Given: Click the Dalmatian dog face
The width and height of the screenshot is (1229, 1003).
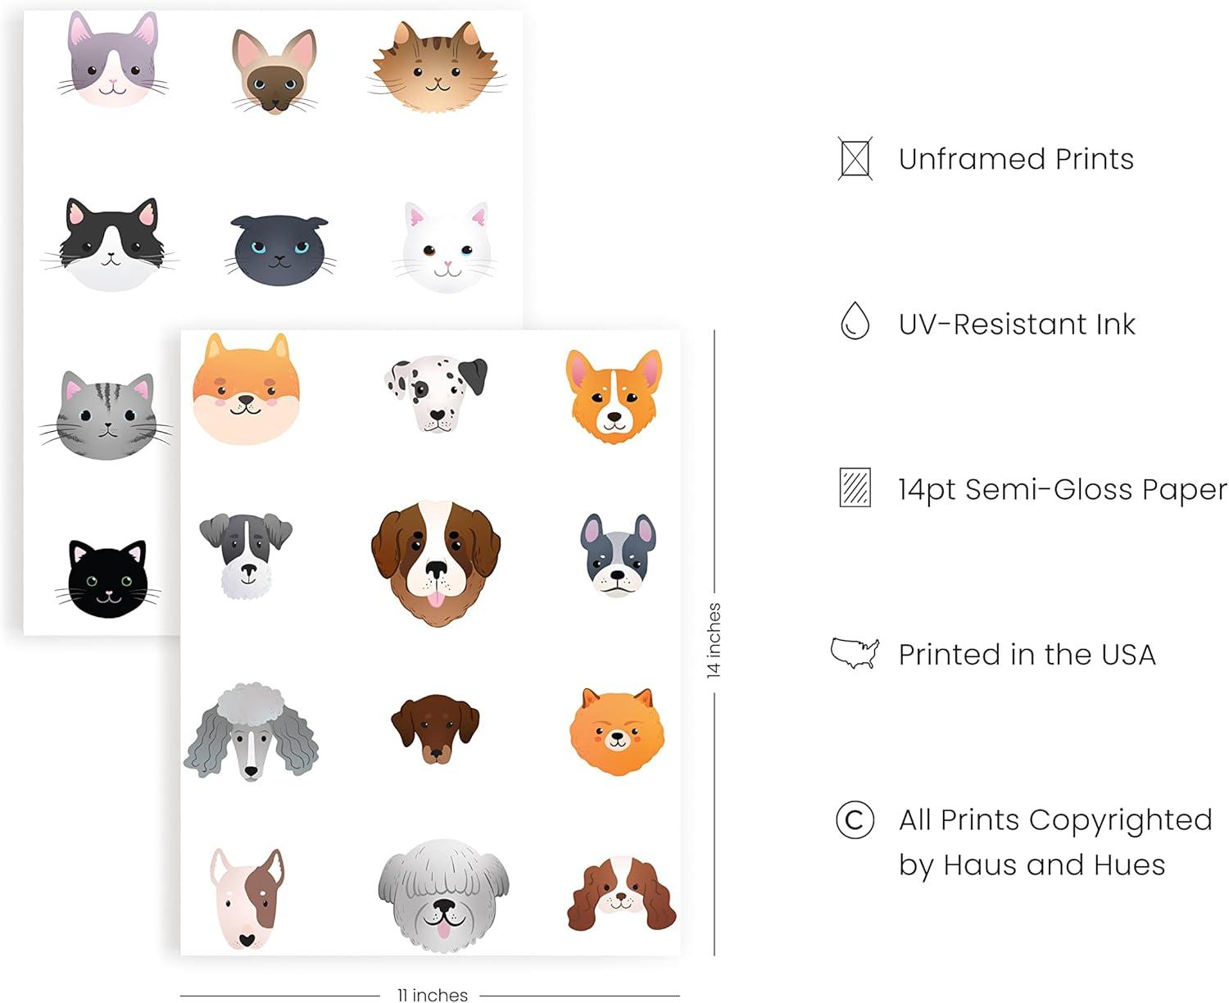Looking at the screenshot, I should (x=436, y=392).
